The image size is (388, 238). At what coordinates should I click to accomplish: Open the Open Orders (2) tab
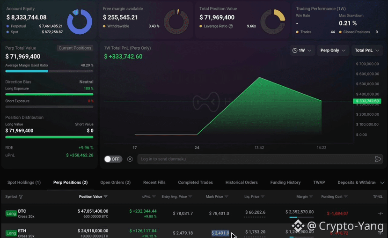[x=115, y=183]
